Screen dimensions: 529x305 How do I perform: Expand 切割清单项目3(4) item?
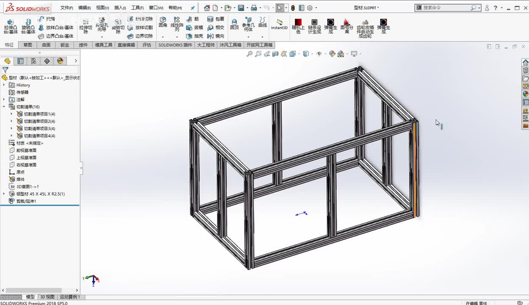click(11, 128)
